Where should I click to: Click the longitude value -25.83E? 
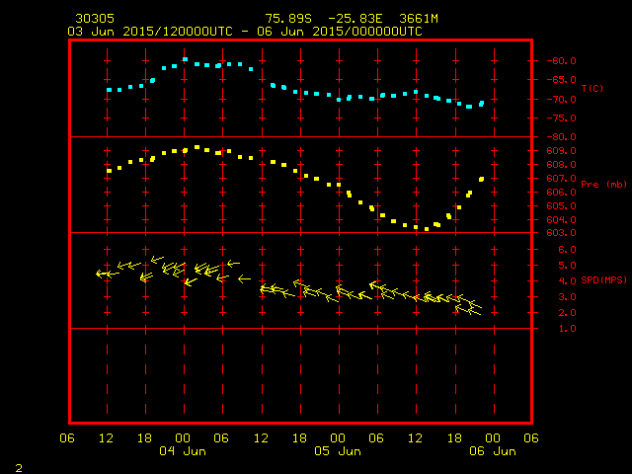pyautogui.click(x=355, y=19)
